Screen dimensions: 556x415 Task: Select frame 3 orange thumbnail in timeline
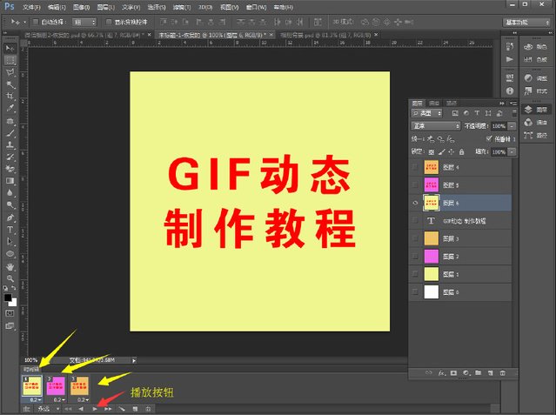(x=79, y=386)
